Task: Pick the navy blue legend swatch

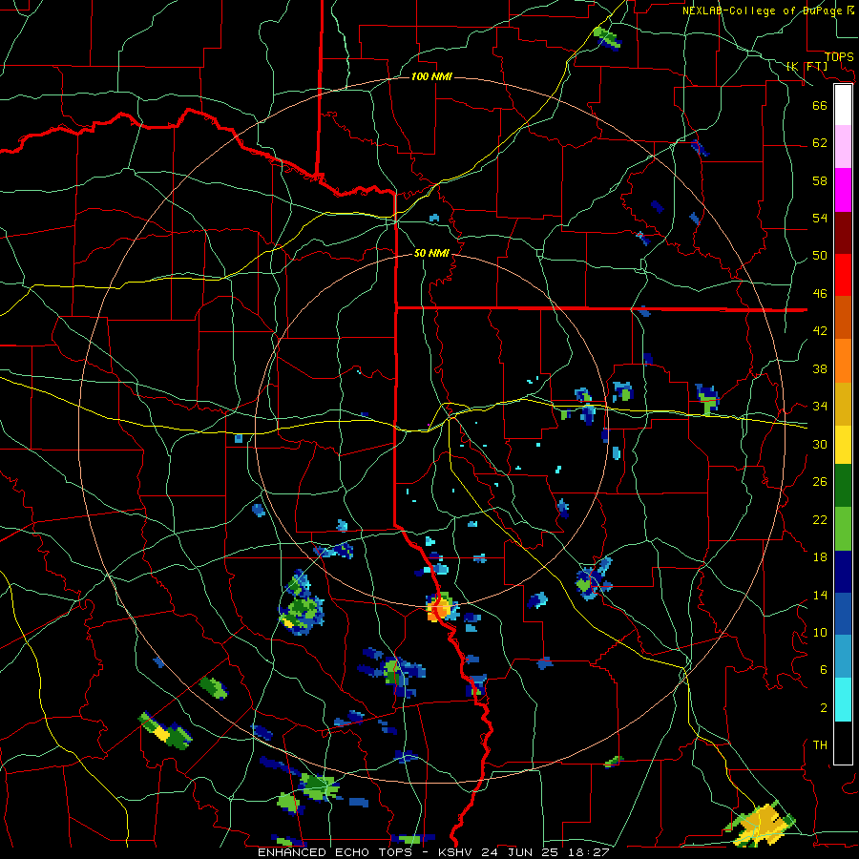Action: click(843, 572)
